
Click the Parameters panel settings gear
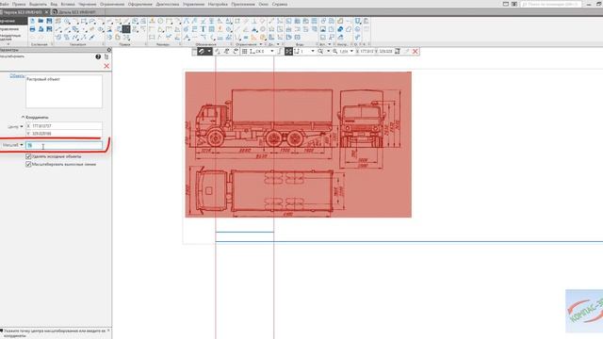coord(109,50)
